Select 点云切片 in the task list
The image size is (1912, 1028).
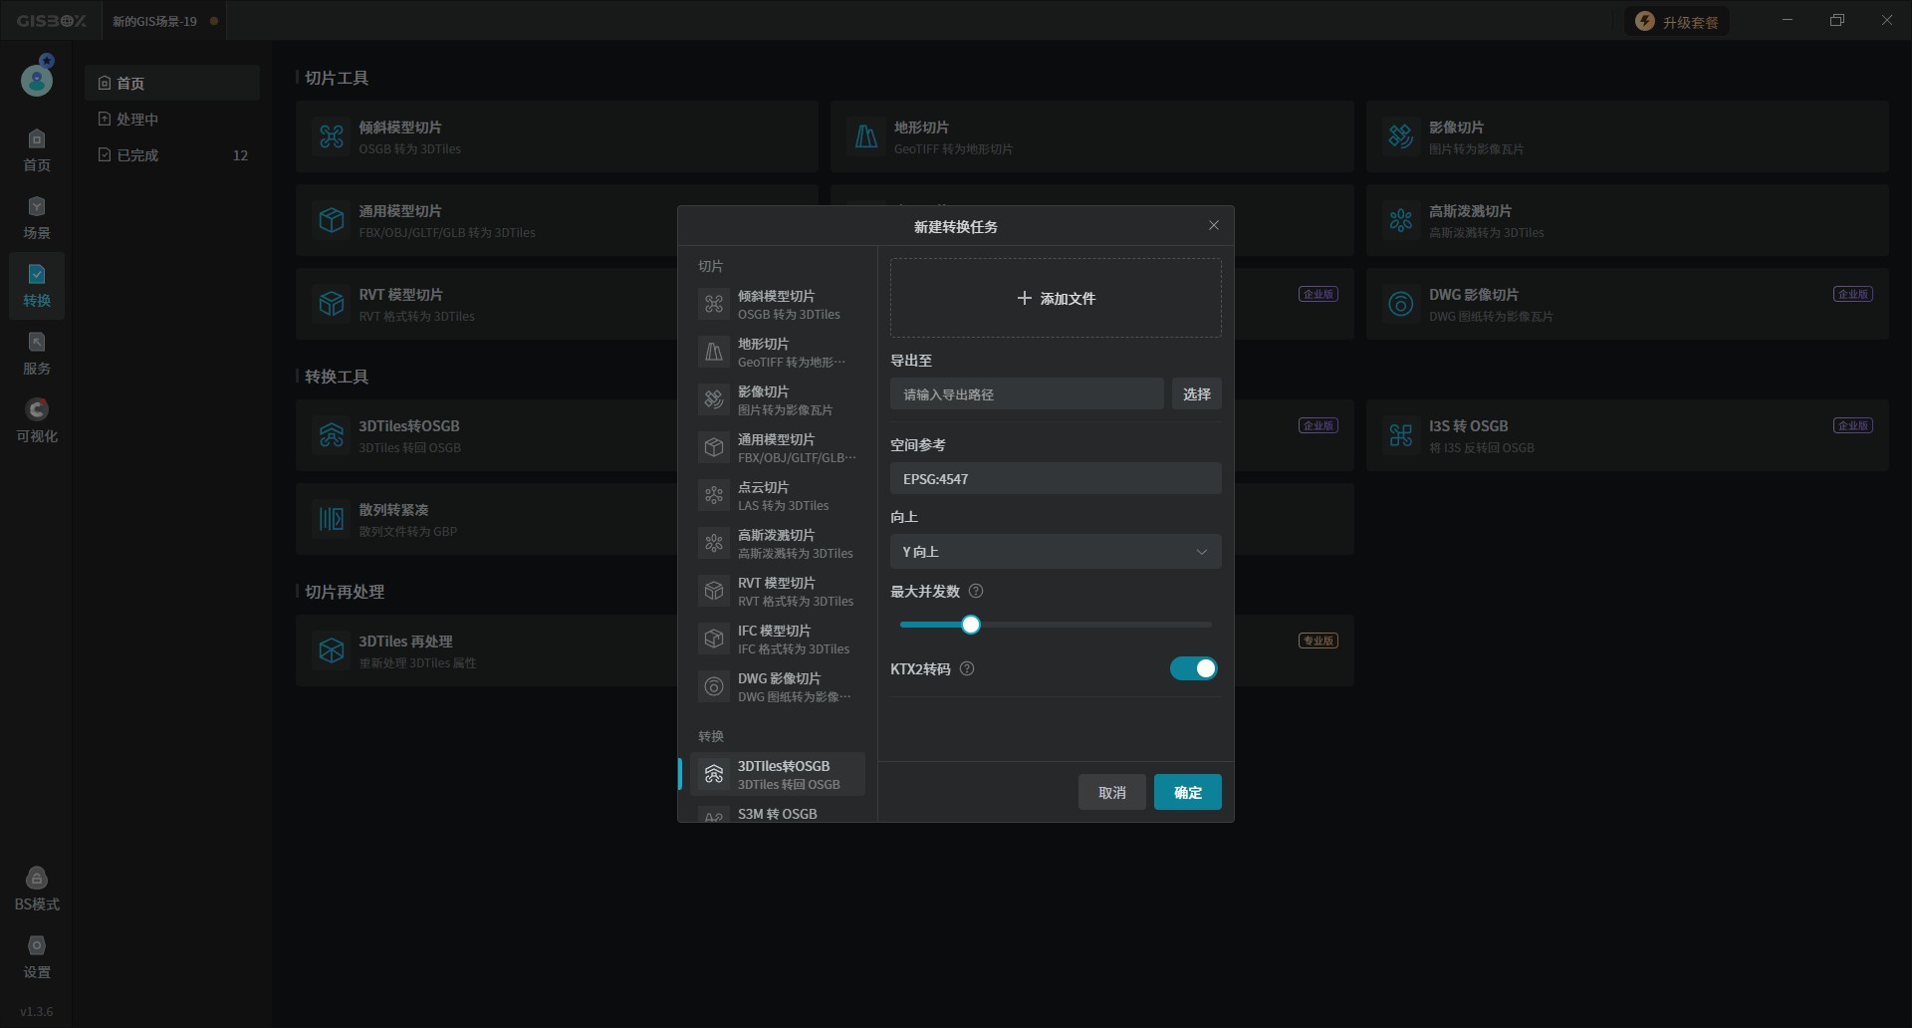coord(777,496)
